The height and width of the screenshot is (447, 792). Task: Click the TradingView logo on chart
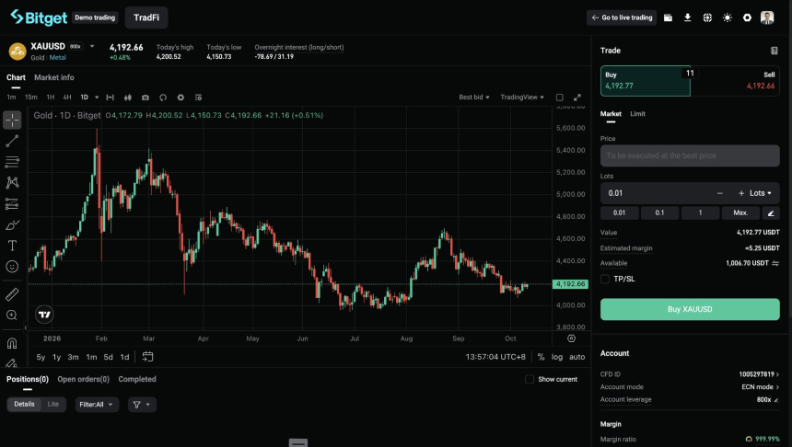(44, 315)
